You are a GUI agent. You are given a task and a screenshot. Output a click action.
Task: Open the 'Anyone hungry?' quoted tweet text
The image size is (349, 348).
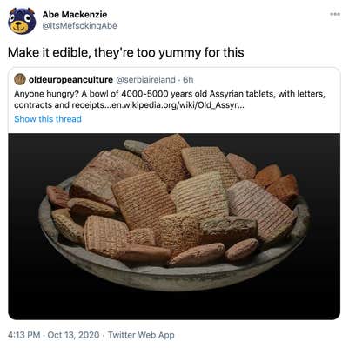(170, 99)
